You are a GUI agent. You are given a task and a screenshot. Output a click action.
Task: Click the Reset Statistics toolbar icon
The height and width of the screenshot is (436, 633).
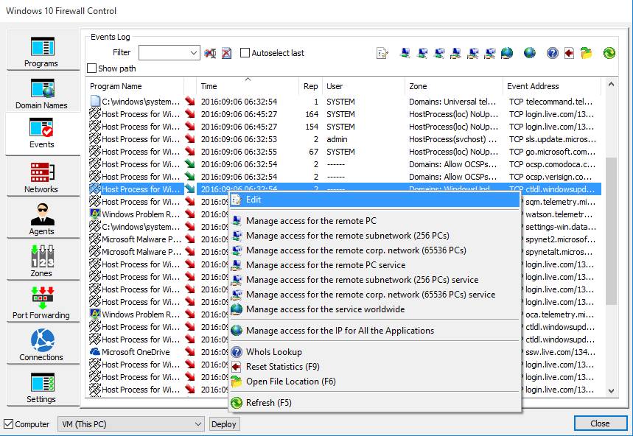[x=569, y=53]
